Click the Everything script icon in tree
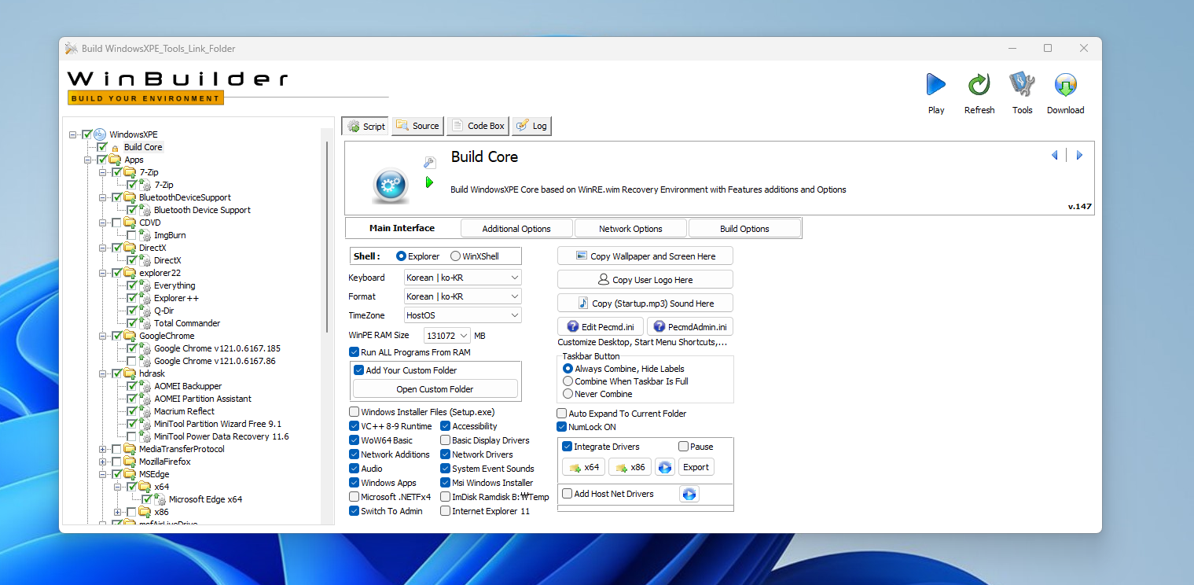The image size is (1194, 585). pyautogui.click(x=145, y=285)
